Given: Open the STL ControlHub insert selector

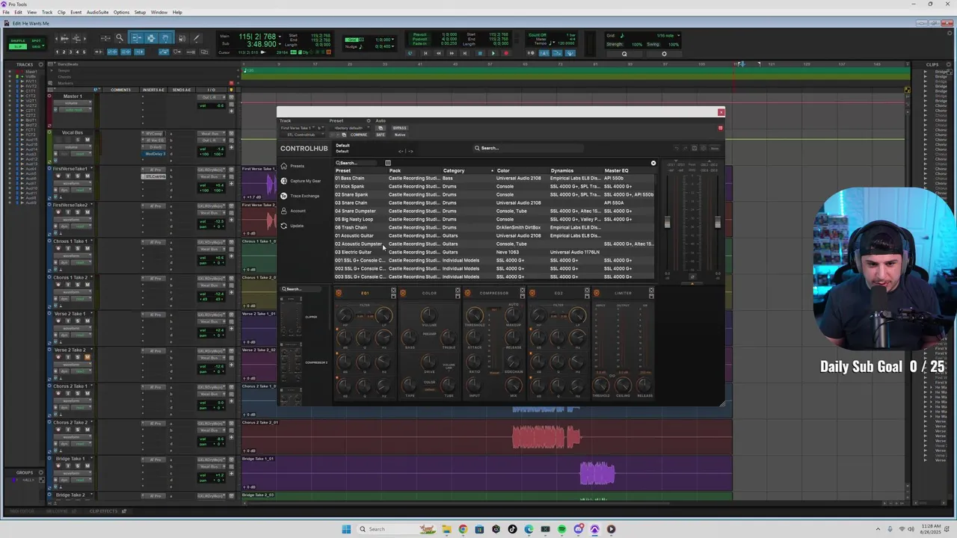Looking at the screenshot, I should 301,134.
